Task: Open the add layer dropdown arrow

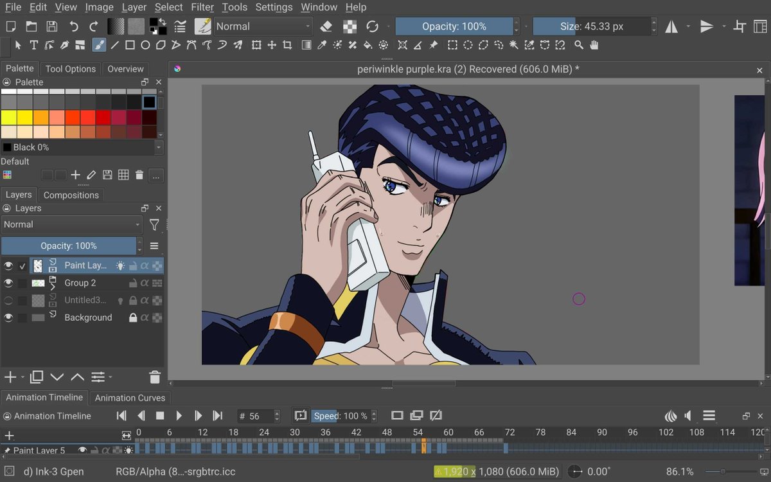Action: pos(22,377)
